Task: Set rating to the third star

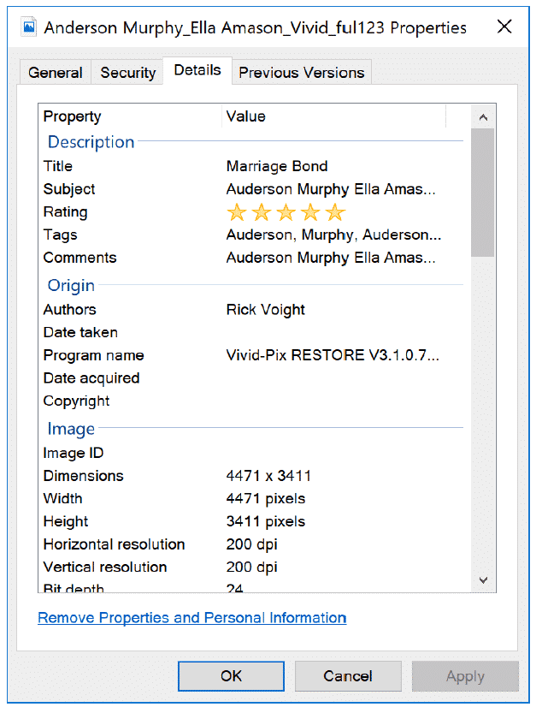Action: coord(286,212)
